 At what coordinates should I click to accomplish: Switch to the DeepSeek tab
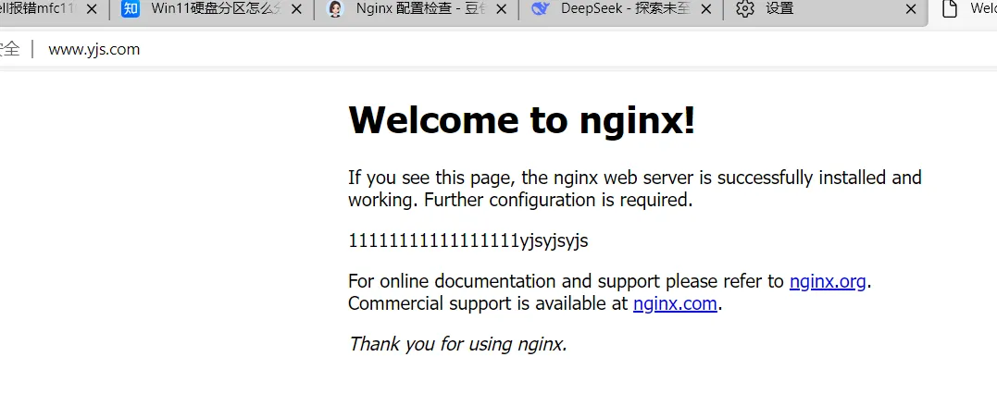click(620, 9)
